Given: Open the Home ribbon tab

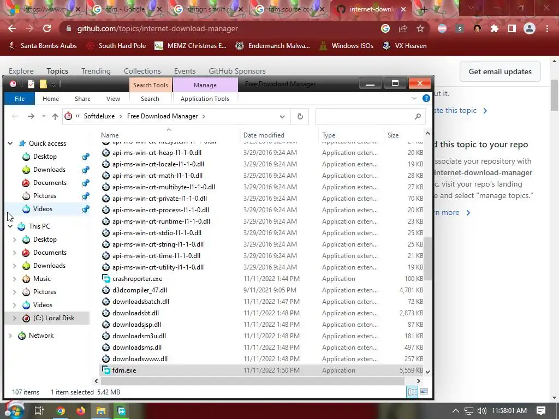Looking at the screenshot, I should click(x=51, y=99).
